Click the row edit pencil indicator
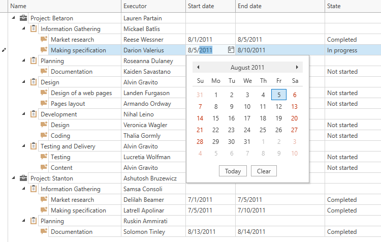This screenshot has height=242, width=381. pyautogui.click(x=4, y=50)
